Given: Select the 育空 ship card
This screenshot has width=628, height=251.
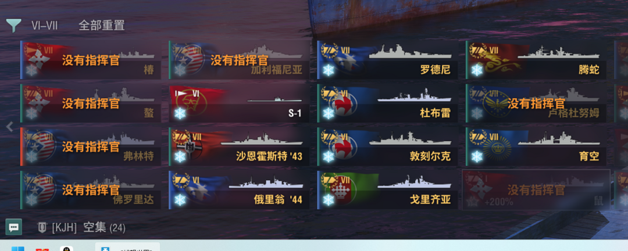Looking at the screenshot, I should [x=536, y=146].
